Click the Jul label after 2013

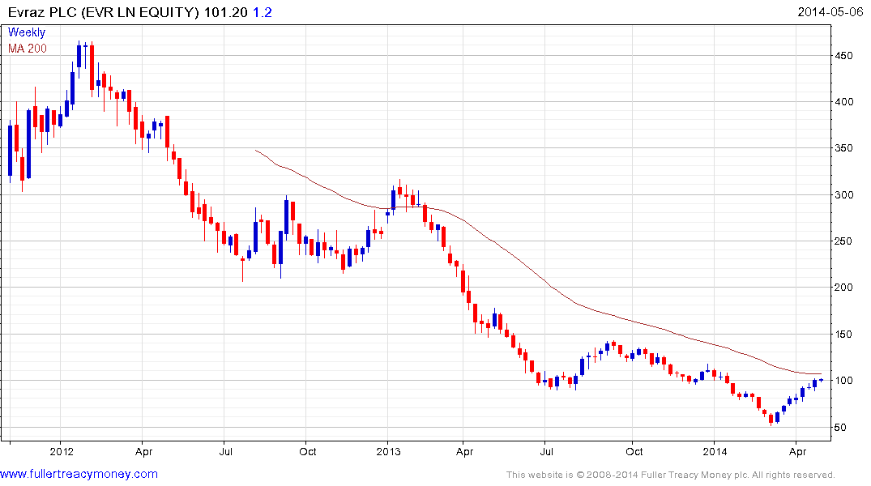[547, 451]
